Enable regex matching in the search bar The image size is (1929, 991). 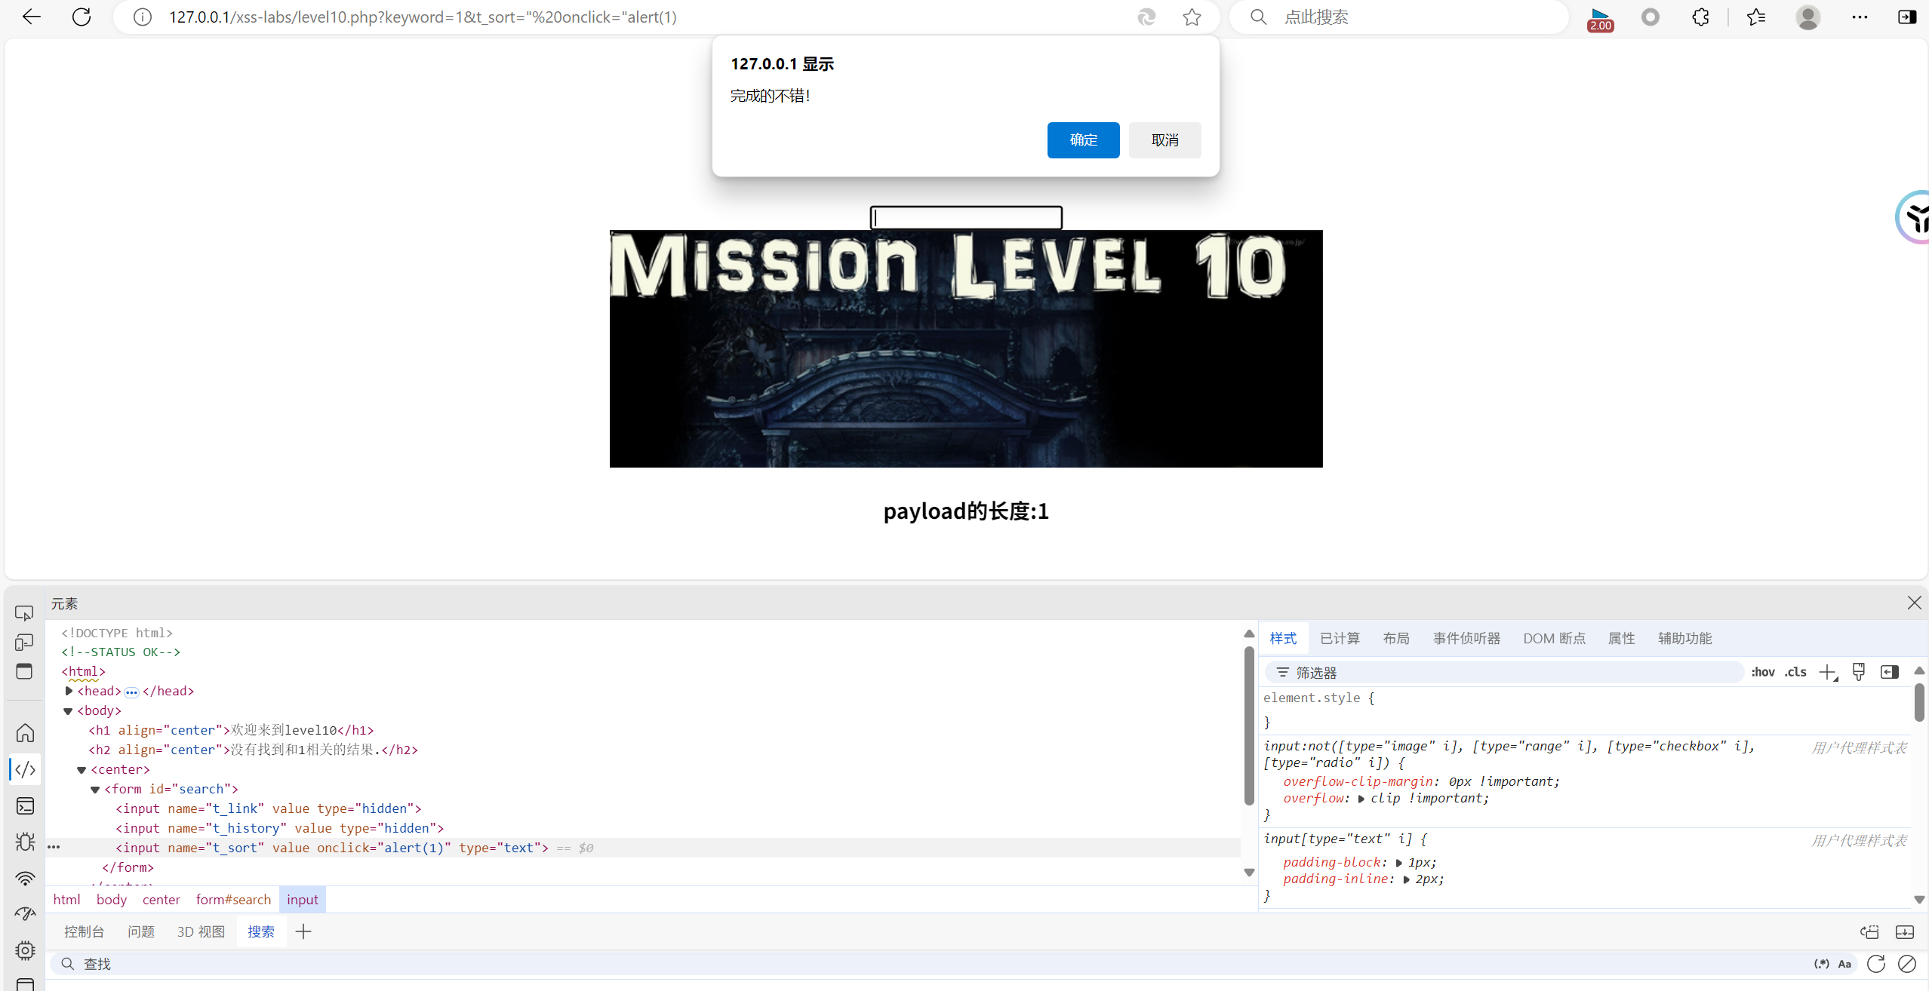[x=1822, y=963]
